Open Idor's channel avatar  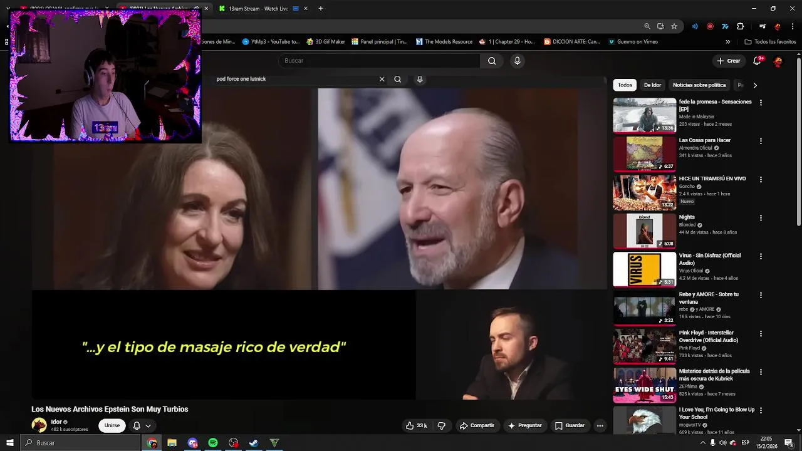tap(39, 425)
